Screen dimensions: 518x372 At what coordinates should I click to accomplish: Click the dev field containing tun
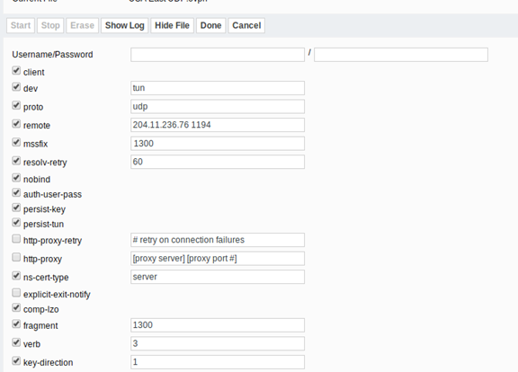pyautogui.click(x=218, y=88)
